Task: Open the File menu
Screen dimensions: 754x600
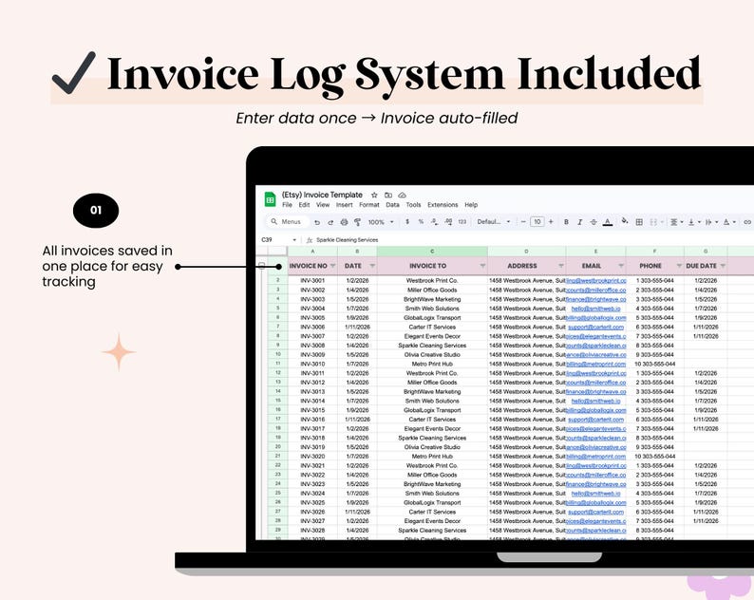Action: coord(287,205)
